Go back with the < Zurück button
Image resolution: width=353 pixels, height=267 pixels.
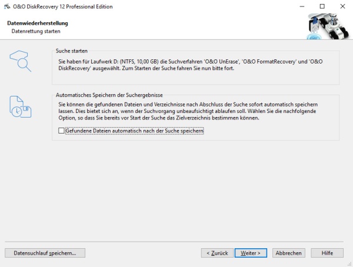[x=217, y=253]
